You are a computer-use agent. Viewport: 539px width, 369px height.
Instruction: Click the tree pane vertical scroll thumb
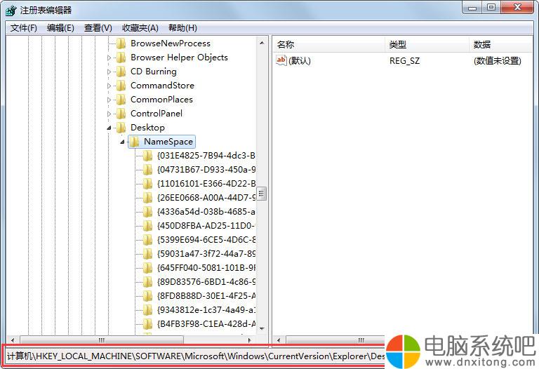click(262, 194)
